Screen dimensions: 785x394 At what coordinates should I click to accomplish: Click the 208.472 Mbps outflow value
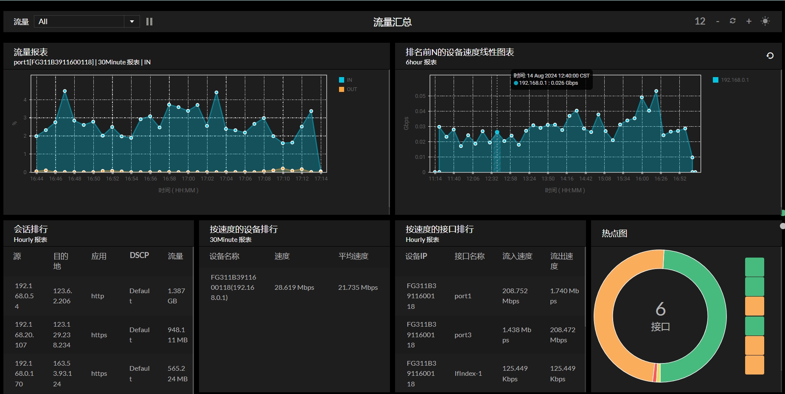(x=563, y=335)
